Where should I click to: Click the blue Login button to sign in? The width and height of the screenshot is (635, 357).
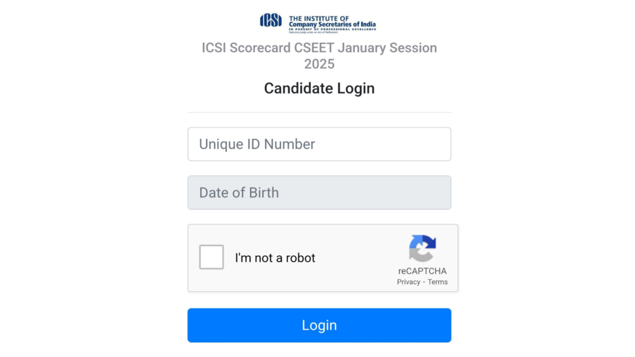click(319, 325)
